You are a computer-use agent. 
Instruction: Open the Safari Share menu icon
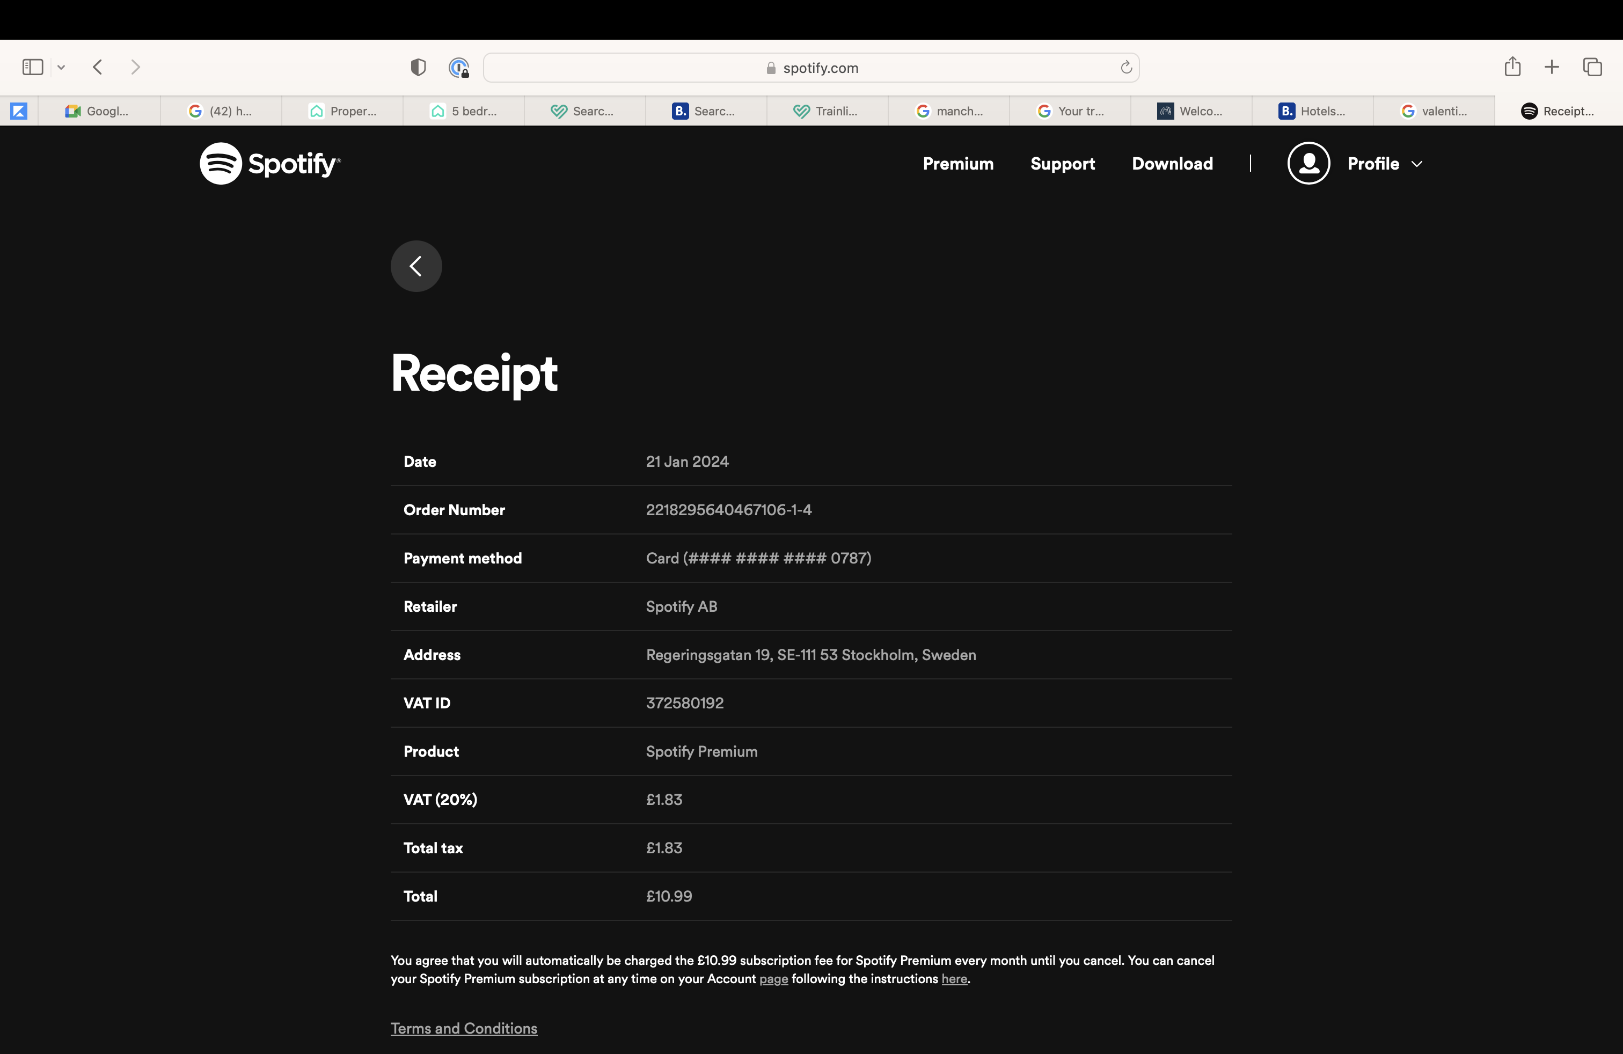click(x=1512, y=66)
